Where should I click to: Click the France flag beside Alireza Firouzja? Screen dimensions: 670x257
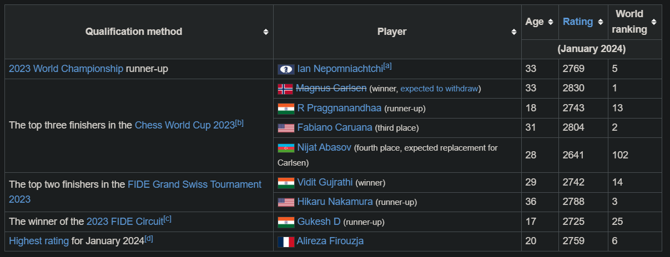coord(286,241)
